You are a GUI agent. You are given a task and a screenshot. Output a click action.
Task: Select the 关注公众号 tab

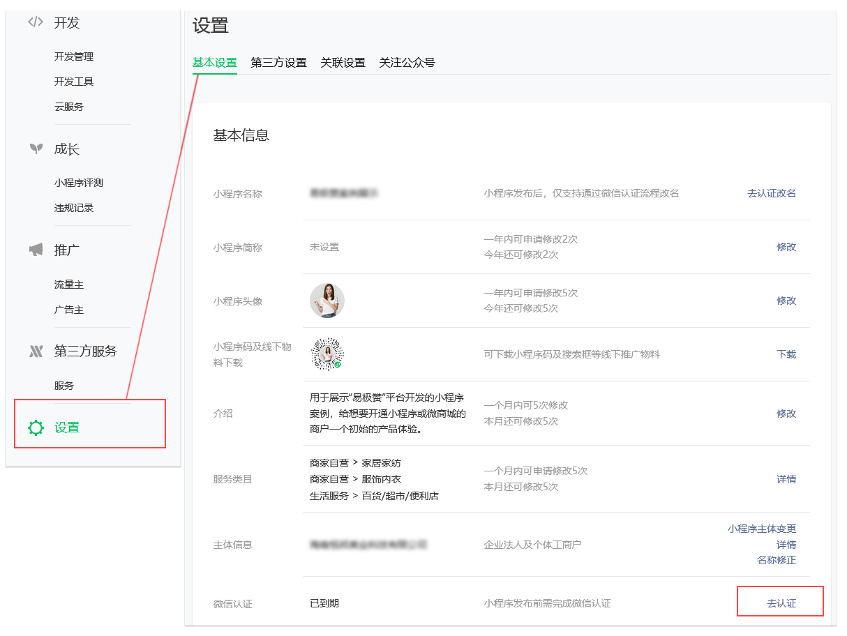point(407,63)
